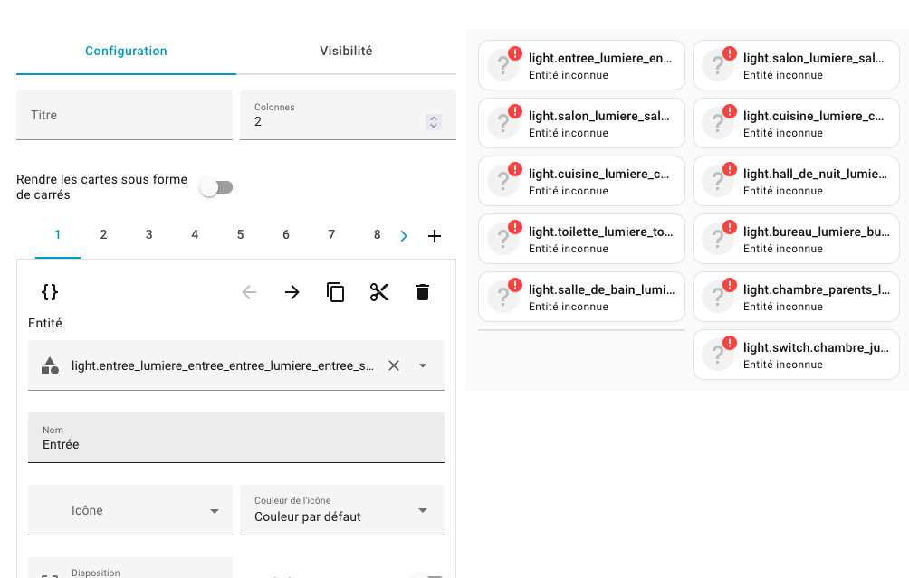Image resolution: width=909 pixels, height=578 pixels.
Task: Add a new card with plus icon
Action: pyautogui.click(x=435, y=236)
